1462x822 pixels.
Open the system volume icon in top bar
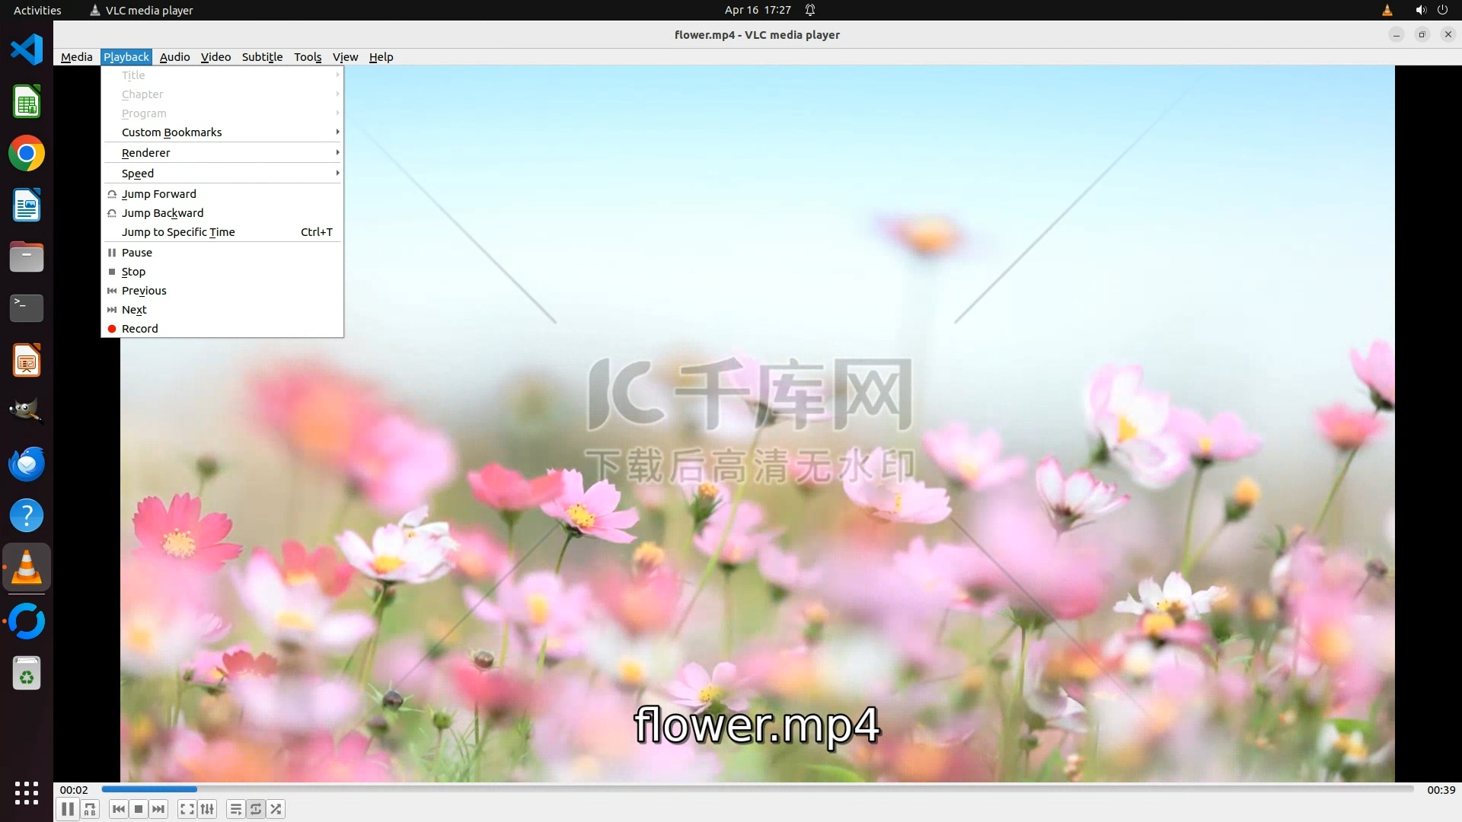[1420, 10]
